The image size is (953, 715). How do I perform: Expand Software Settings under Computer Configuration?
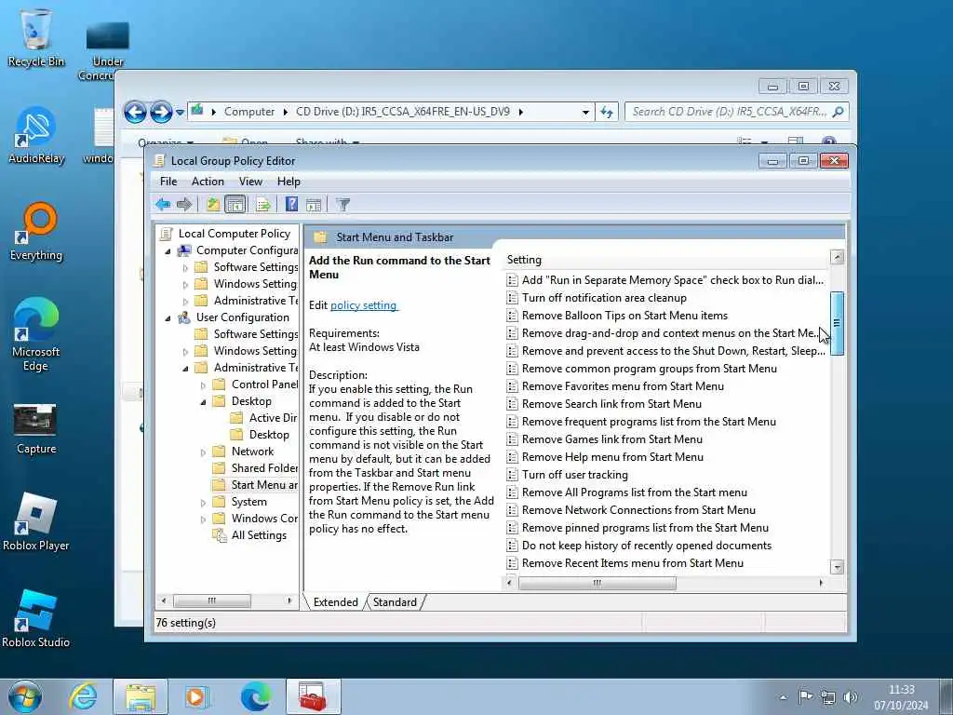[x=185, y=267]
